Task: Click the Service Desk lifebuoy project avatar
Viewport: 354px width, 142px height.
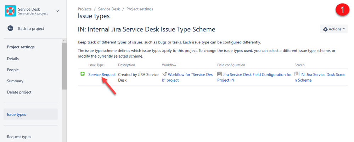Action: [x=10, y=11]
